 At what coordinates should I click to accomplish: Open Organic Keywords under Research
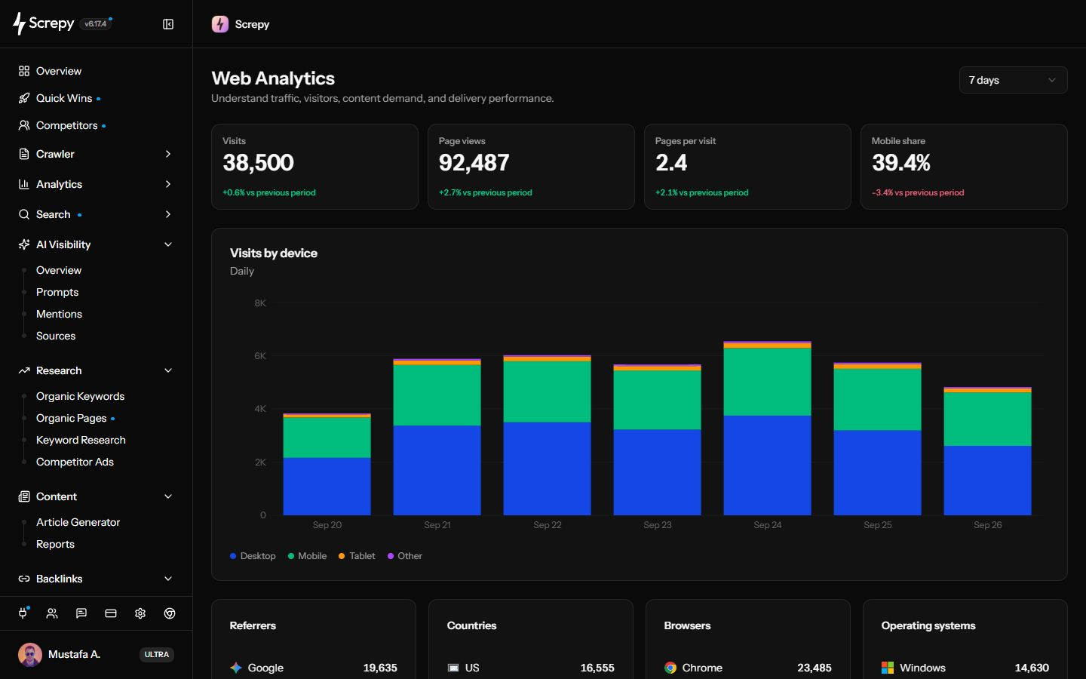(80, 396)
